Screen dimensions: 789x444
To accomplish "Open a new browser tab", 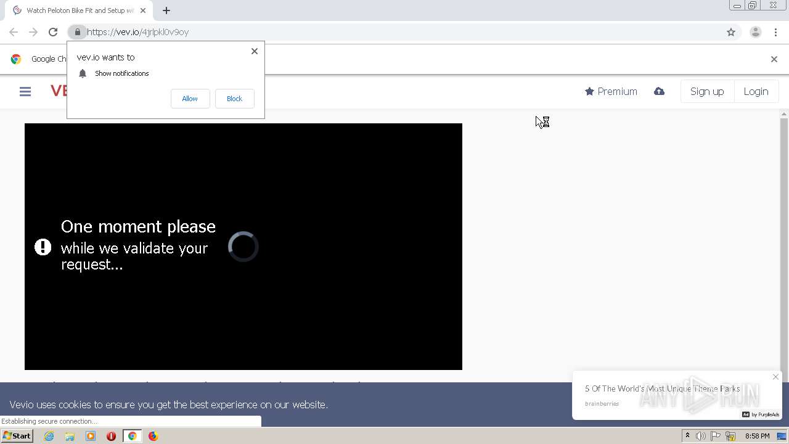I will click(x=166, y=10).
